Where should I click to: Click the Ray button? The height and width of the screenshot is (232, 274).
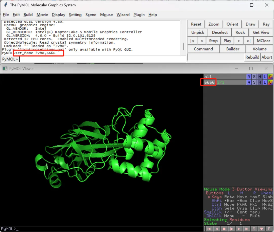(x=266, y=24)
